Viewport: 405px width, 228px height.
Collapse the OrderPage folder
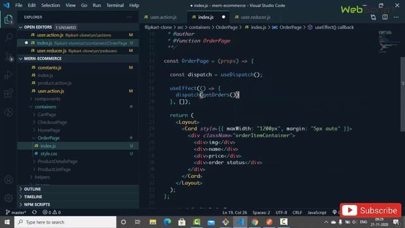[x=48, y=138]
